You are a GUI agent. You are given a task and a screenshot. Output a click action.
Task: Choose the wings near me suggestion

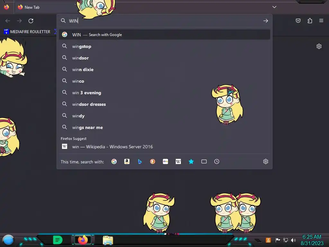[x=164, y=127]
